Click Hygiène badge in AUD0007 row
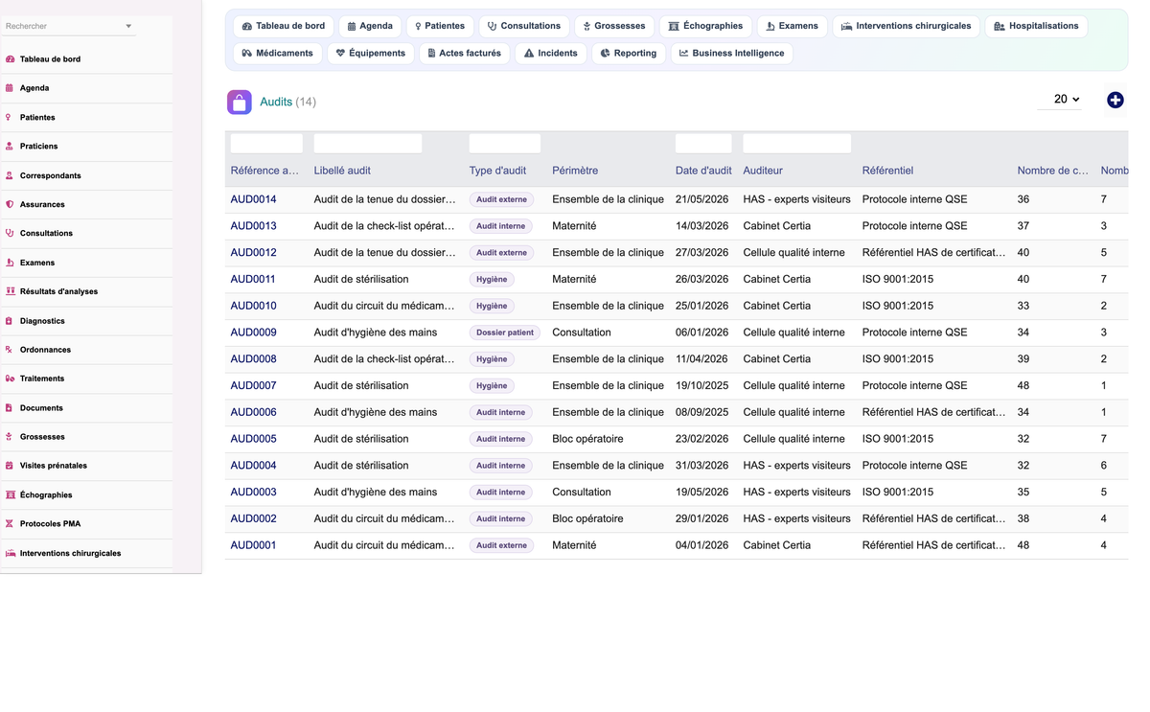This screenshot has height=712, width=1150. pyautogui.click(x=492, y=385)
